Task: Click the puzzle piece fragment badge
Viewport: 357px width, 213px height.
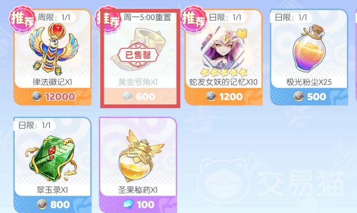Action: click(x=241, y=33)
